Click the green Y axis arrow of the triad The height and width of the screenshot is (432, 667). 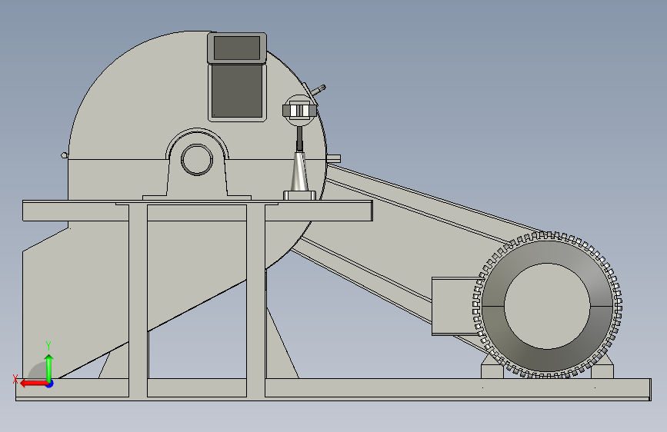(x=49, y=367)
